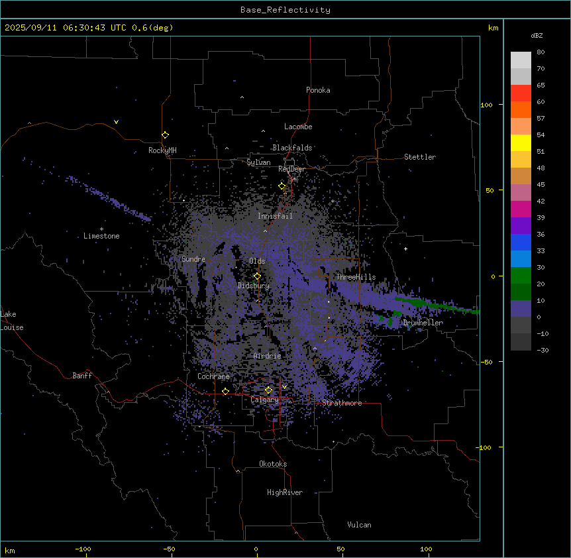Click the Sylvan label

[x=258, y=162]
